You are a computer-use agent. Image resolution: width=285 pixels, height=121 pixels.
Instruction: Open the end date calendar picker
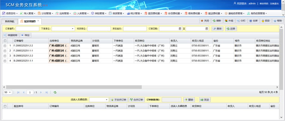(207, 29)
